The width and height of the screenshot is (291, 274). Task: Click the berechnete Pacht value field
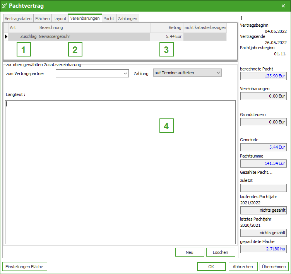point(263,76)
